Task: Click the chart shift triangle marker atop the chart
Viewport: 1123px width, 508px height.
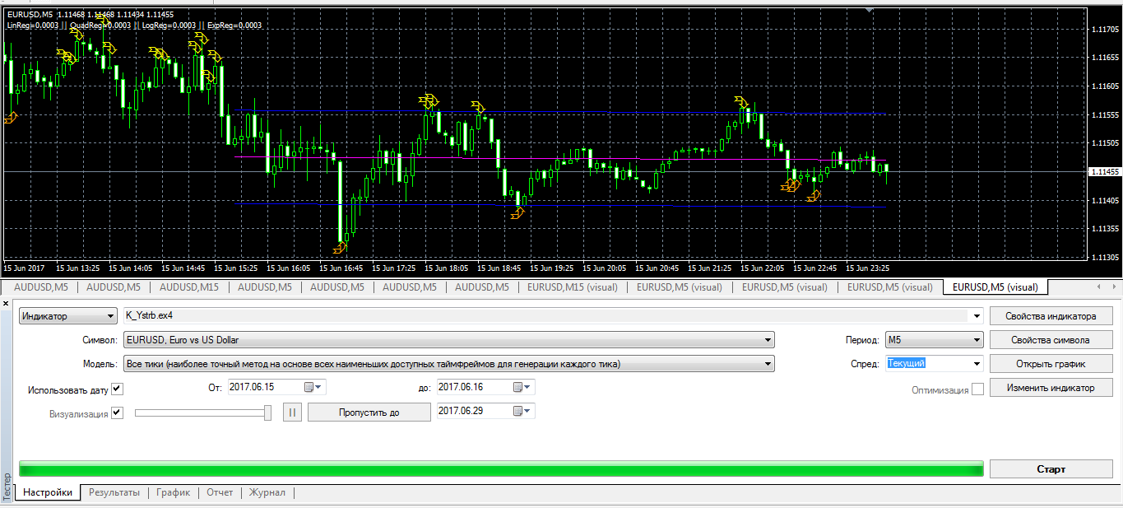Action: 870,10
